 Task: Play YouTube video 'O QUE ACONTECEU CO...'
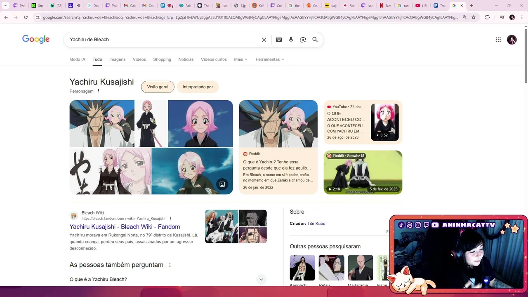[363, 122]
